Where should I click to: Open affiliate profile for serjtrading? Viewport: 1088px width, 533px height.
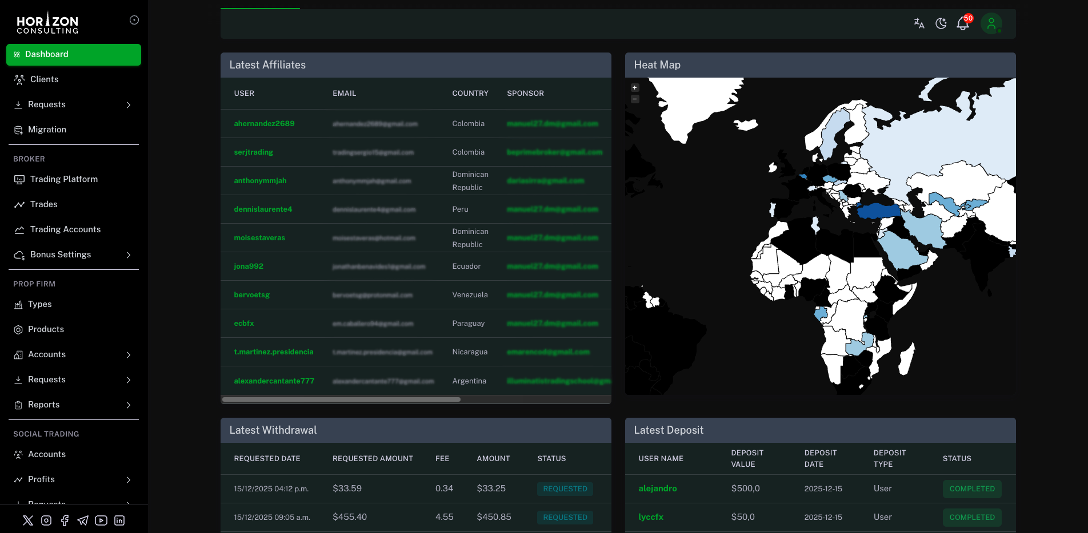click(x=253, y=152)
